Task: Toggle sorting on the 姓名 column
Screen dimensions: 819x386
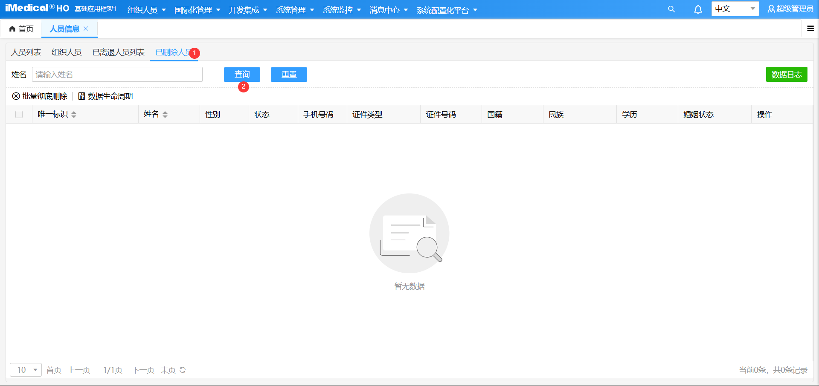Action: click(166, 114)
